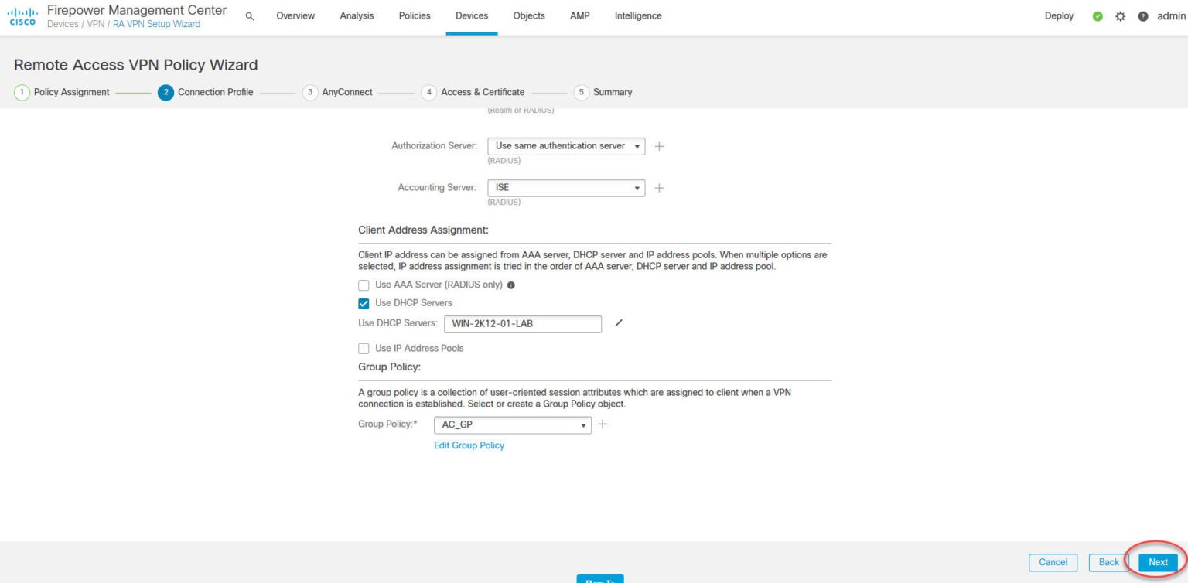The image size is (1188, 583).
Task: Click the help question mark icon
Action: [1142, 15]
